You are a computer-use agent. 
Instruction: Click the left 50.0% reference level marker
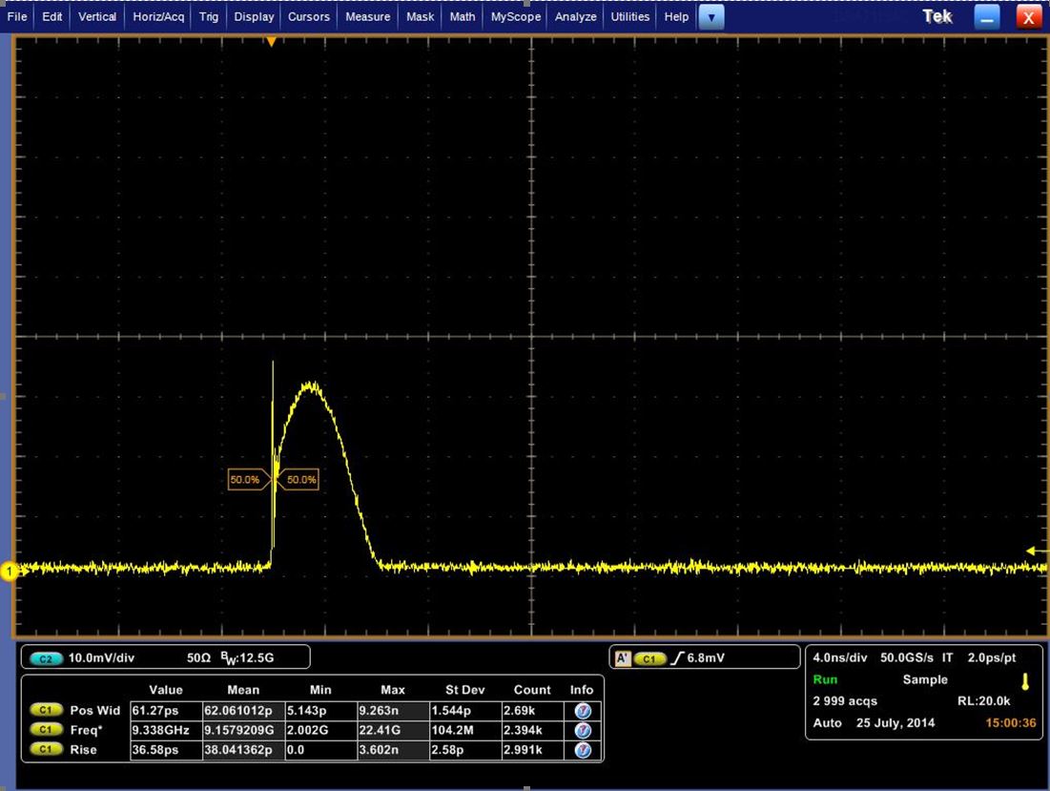[247, 479]
